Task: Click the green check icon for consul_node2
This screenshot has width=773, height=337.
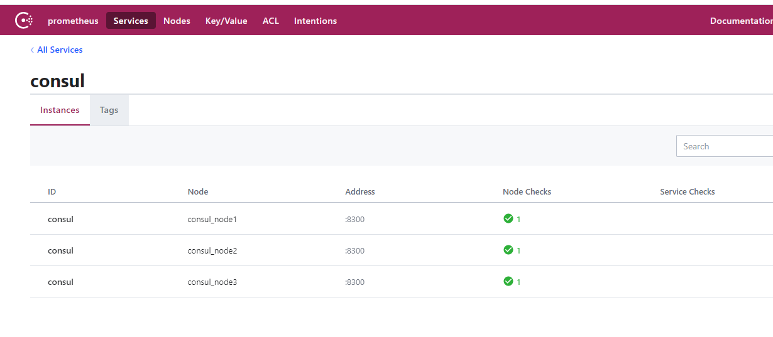Action: pos(508,250)
